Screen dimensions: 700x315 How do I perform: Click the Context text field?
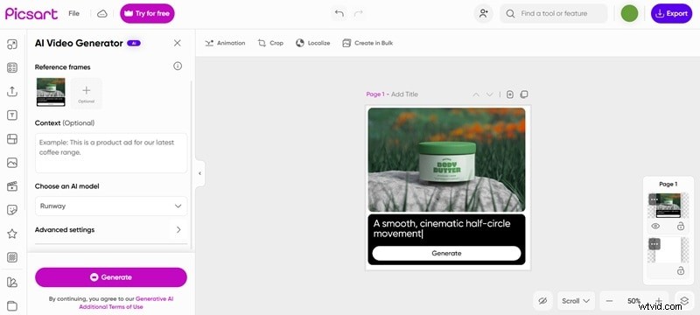pos(111,152)
